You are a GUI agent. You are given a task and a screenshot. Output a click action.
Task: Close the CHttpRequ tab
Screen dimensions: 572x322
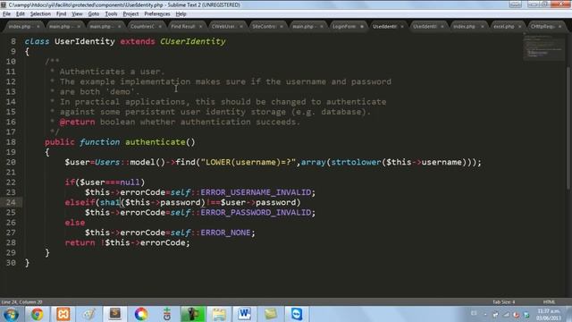(x=559, y=27)
